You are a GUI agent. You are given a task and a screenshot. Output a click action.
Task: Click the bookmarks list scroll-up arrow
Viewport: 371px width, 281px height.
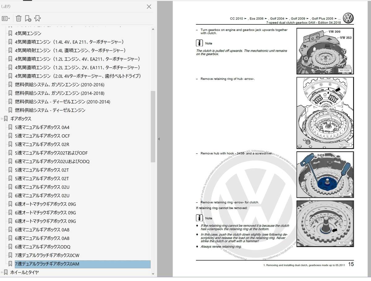[x=153, y=29]
